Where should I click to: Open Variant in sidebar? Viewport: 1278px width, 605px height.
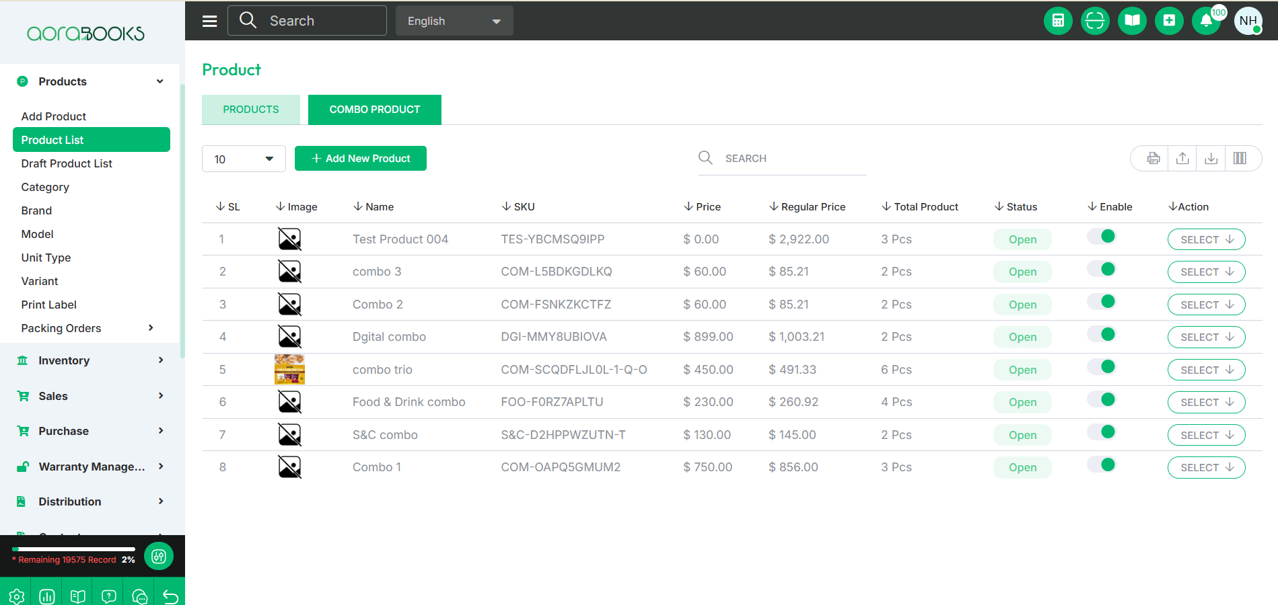pos(40,281)
